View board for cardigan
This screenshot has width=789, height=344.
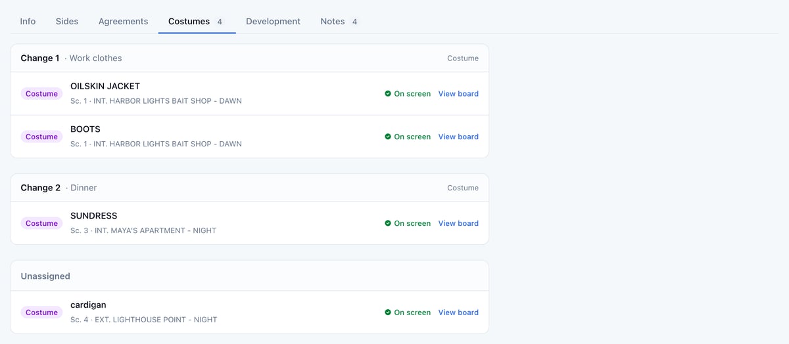point(458,312)
